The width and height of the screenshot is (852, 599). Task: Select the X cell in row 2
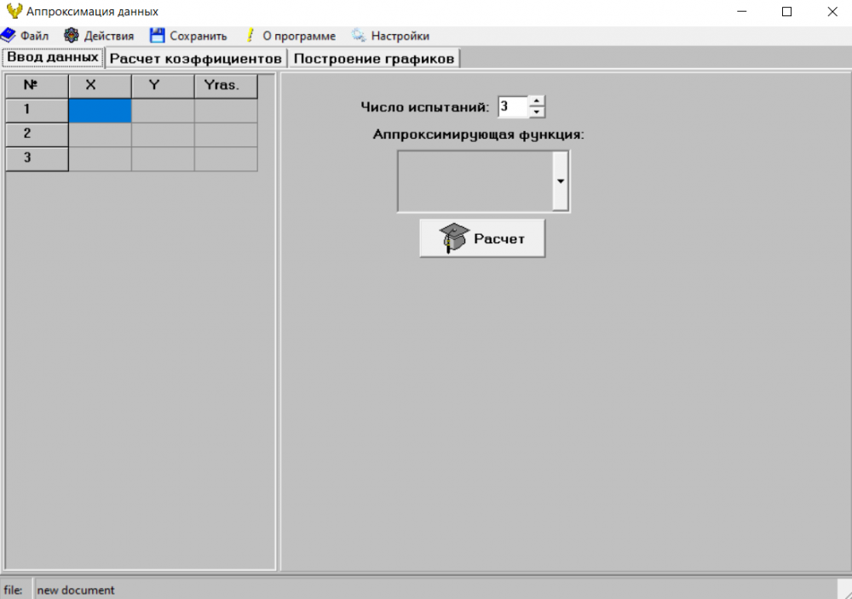(x=100, y=134)
